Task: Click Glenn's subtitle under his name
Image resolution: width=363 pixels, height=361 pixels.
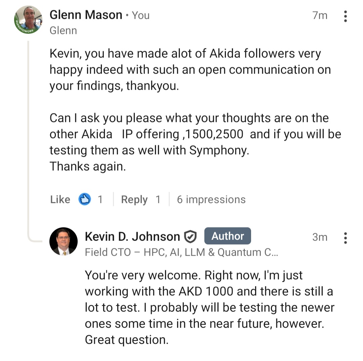Action: click(x=63, y=31)
